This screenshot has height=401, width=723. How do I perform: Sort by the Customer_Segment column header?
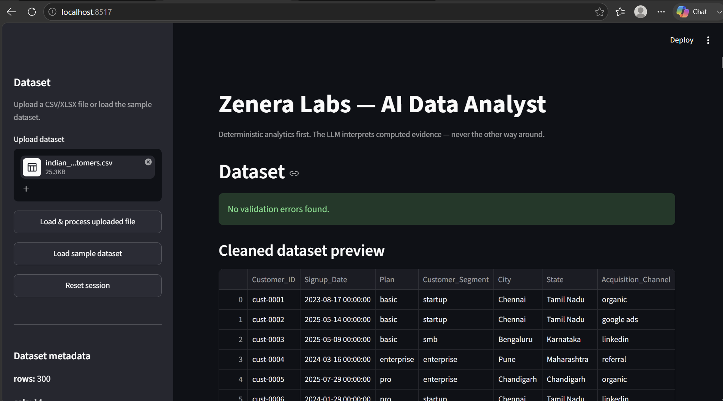[456, 280]
